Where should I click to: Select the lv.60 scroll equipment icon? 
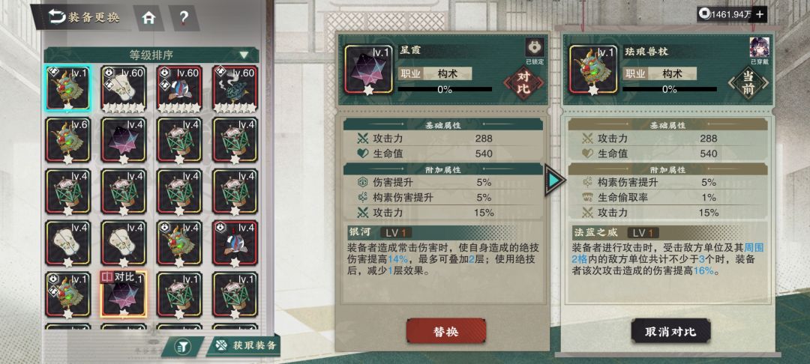point(124,88)
